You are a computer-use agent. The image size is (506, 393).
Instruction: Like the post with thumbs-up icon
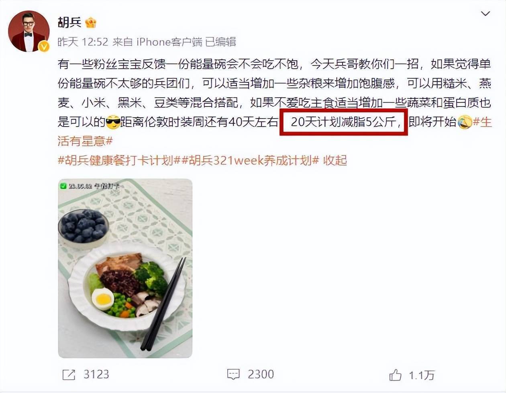pos(395,375)
